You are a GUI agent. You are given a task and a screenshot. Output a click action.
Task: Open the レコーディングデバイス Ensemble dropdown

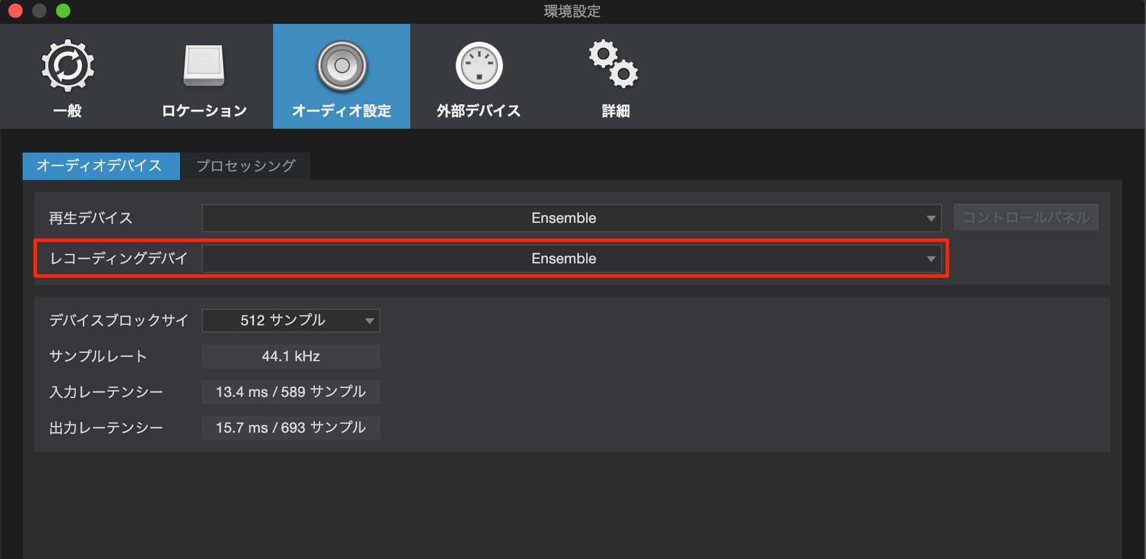click(x=571, y=259)
